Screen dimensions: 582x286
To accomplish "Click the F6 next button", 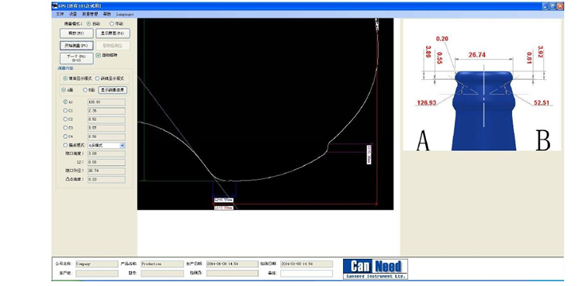I will point(77,58).
